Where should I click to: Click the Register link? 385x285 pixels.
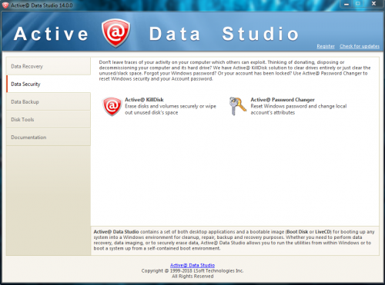point(326,46)
